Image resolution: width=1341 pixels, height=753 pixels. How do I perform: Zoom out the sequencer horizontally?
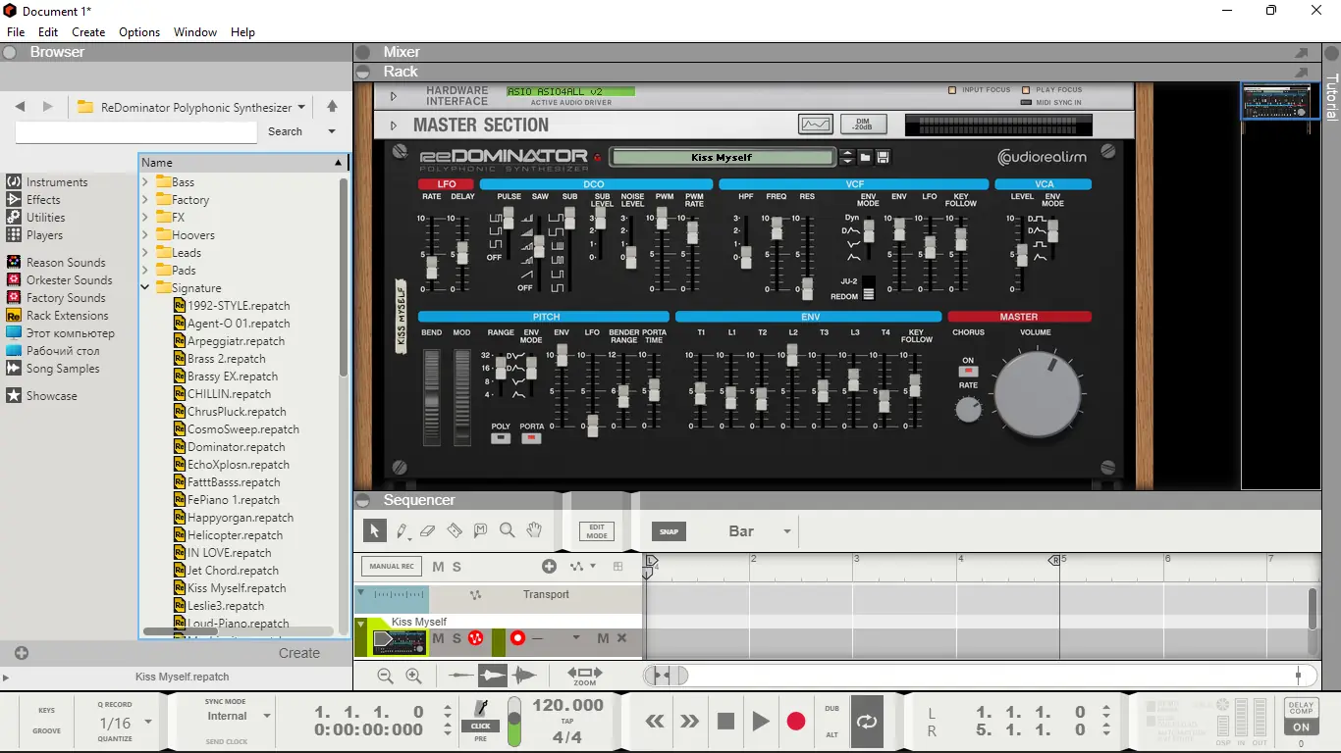click(385, 676)
